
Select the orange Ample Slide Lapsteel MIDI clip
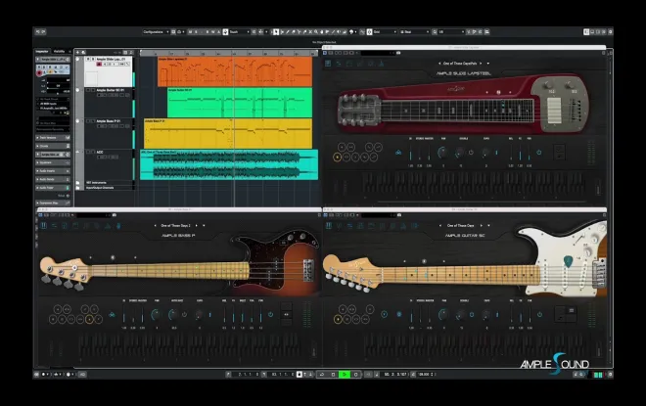[235, 71]
